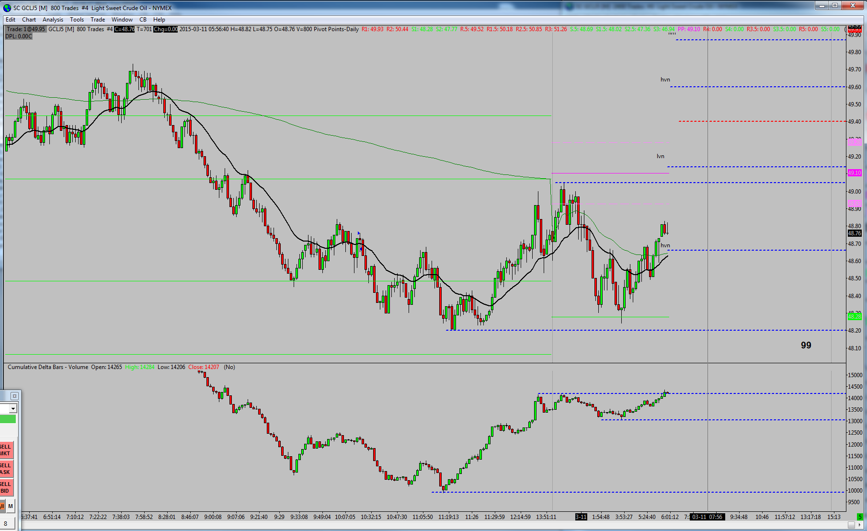
Task: Click the "R1: 49.93" pivot value
Action: pos(373,29)
